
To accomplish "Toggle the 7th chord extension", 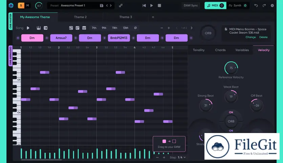I will (x=94, y=28).
